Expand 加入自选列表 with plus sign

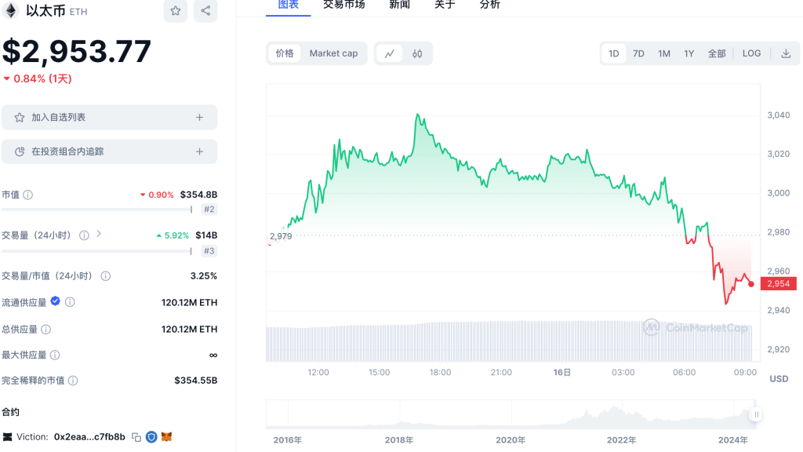(x=199, y=117)
